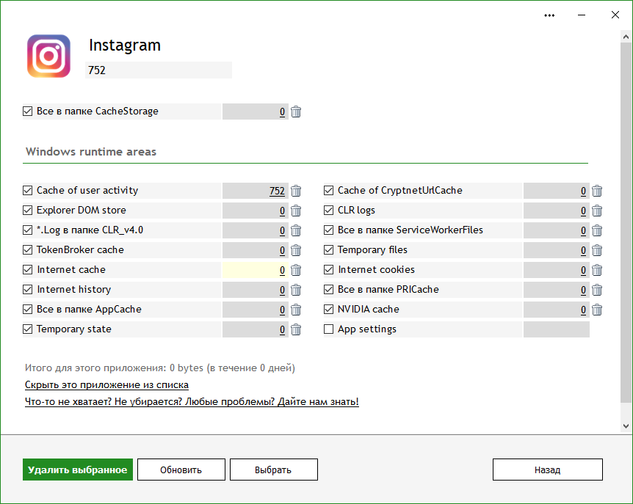Disable Internet cache checkbox
This screenshot has width=633, height=504.
(27, 269)
